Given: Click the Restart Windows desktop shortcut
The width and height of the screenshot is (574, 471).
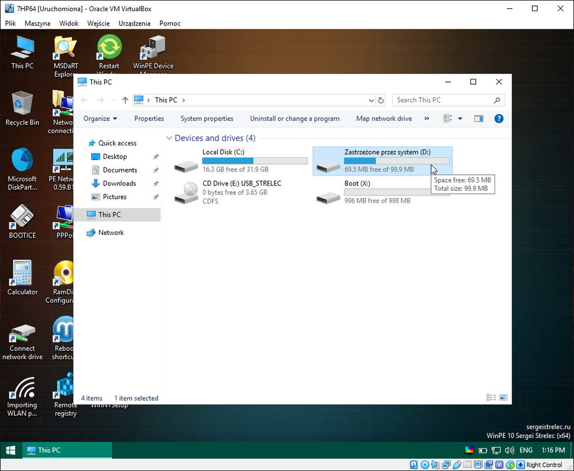Looking at the screenshot, I should click(109, 54).
